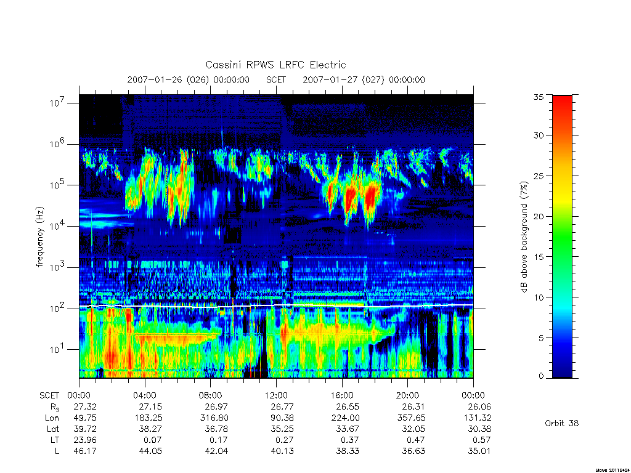Click the red top of the color bar

(562, 108)
